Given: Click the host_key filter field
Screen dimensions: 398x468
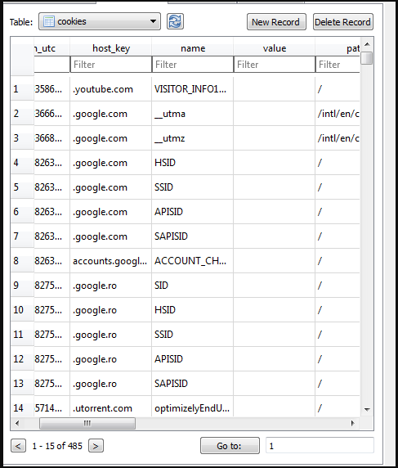Looking at the screenshot, I should tap(111, 64).
